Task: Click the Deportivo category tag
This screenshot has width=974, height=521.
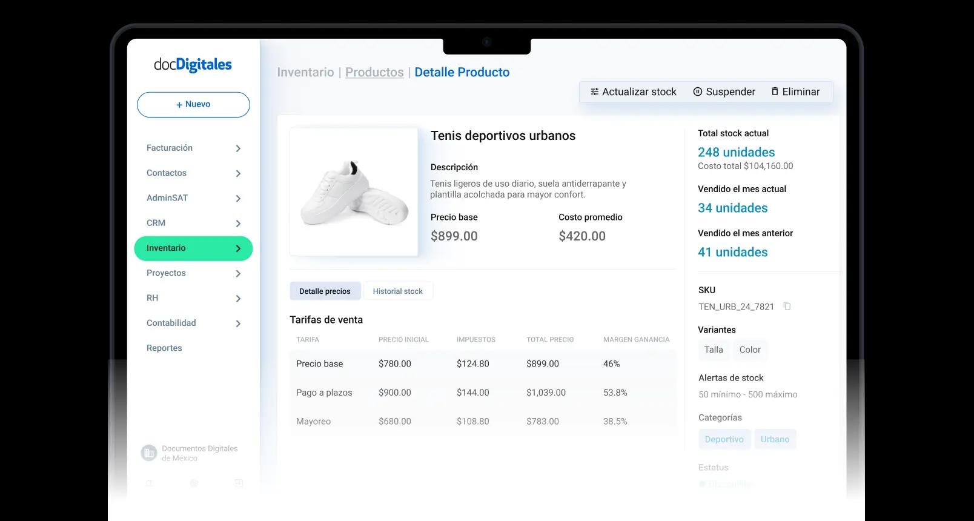Action: [x=724, y=439]
